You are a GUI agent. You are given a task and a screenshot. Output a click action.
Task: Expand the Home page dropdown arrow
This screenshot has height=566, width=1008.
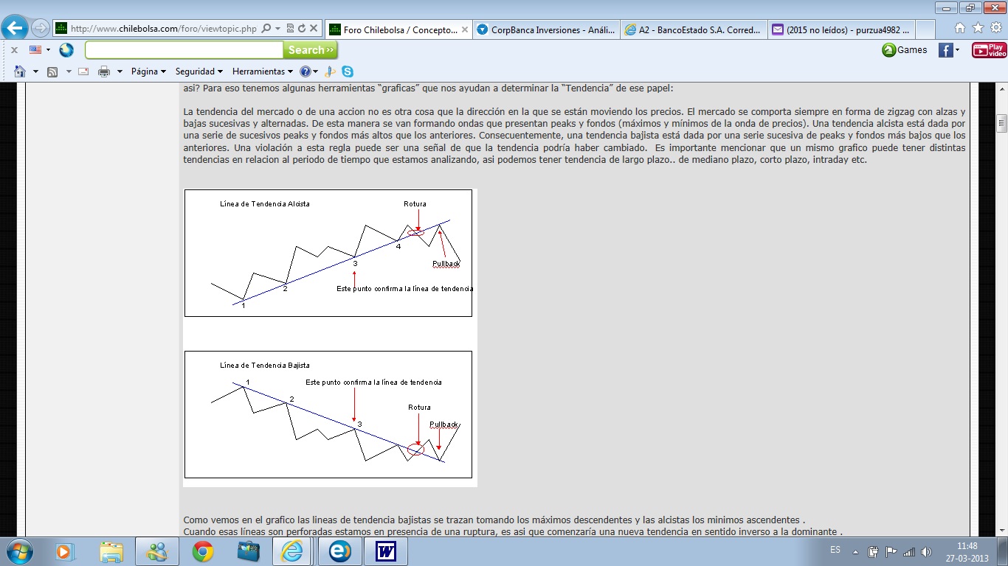coord(35,71)
